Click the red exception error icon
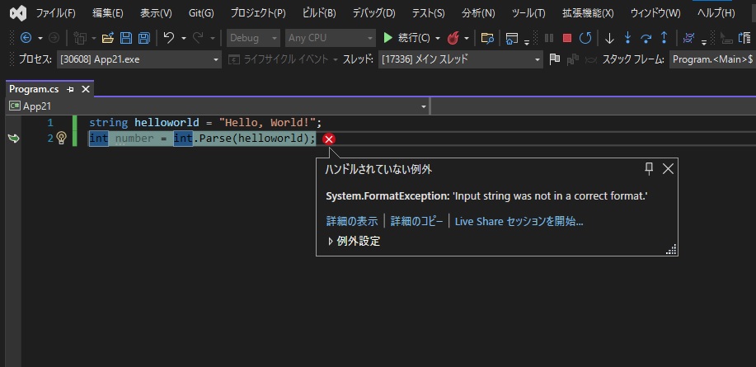Screen dimensions: 756x367 coord(329,139)
